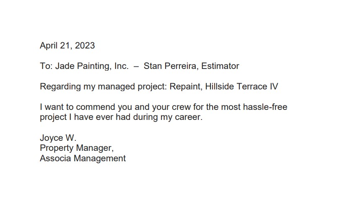Screen dimensions: 340x211
Task: Click the word To: at line start
Action: (x=46, y=66)
